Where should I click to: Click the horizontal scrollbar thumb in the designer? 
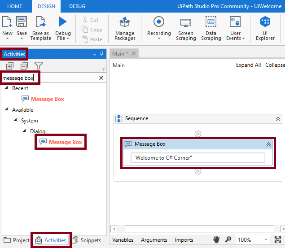[x=199, y=229]
